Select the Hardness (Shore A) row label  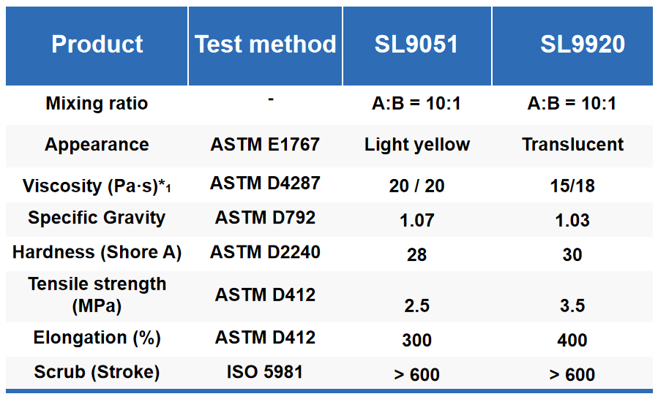97,252
